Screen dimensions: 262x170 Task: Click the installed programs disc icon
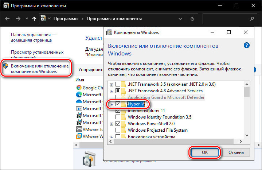tap(89, 159)
